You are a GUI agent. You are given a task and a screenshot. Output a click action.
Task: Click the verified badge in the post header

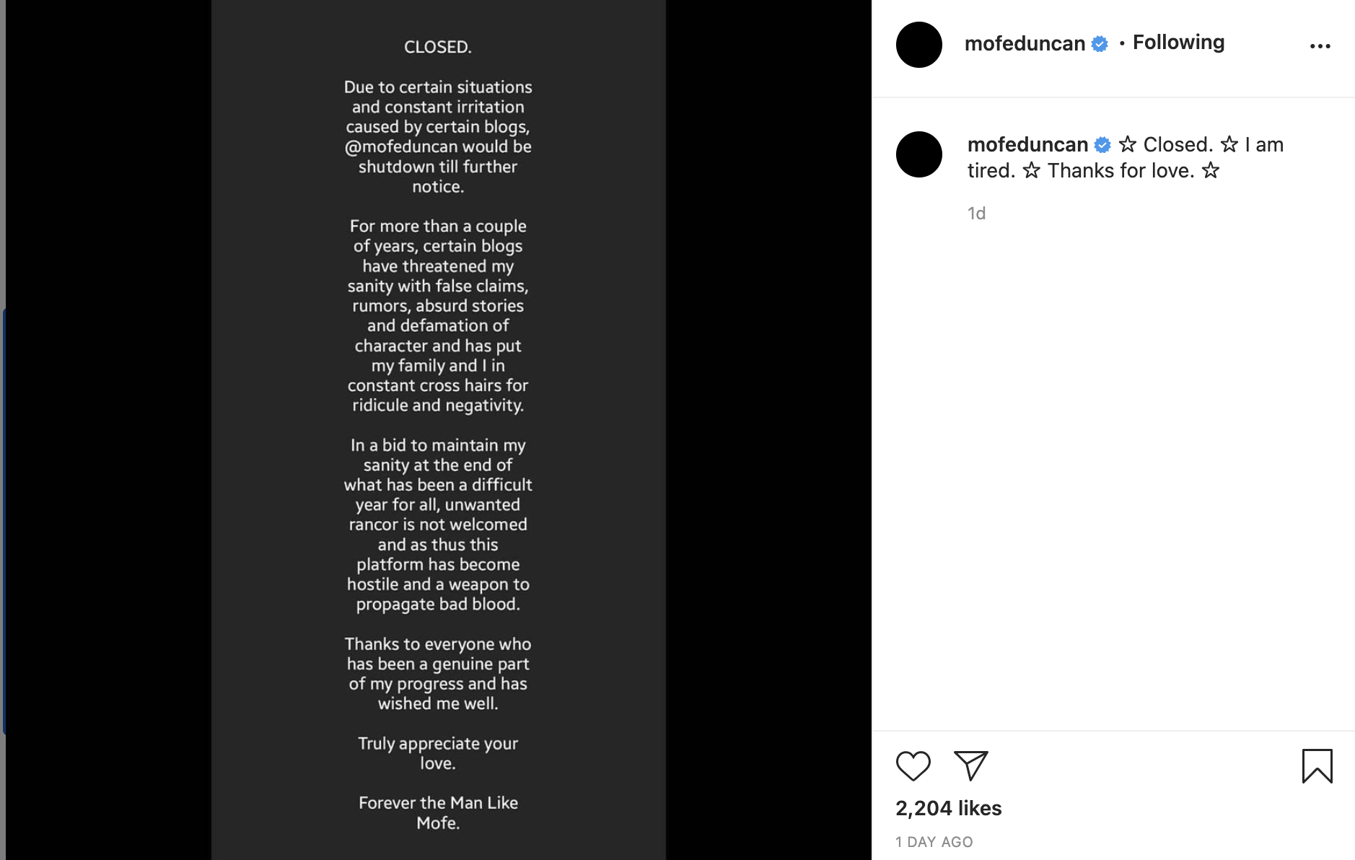(1100, 44)
